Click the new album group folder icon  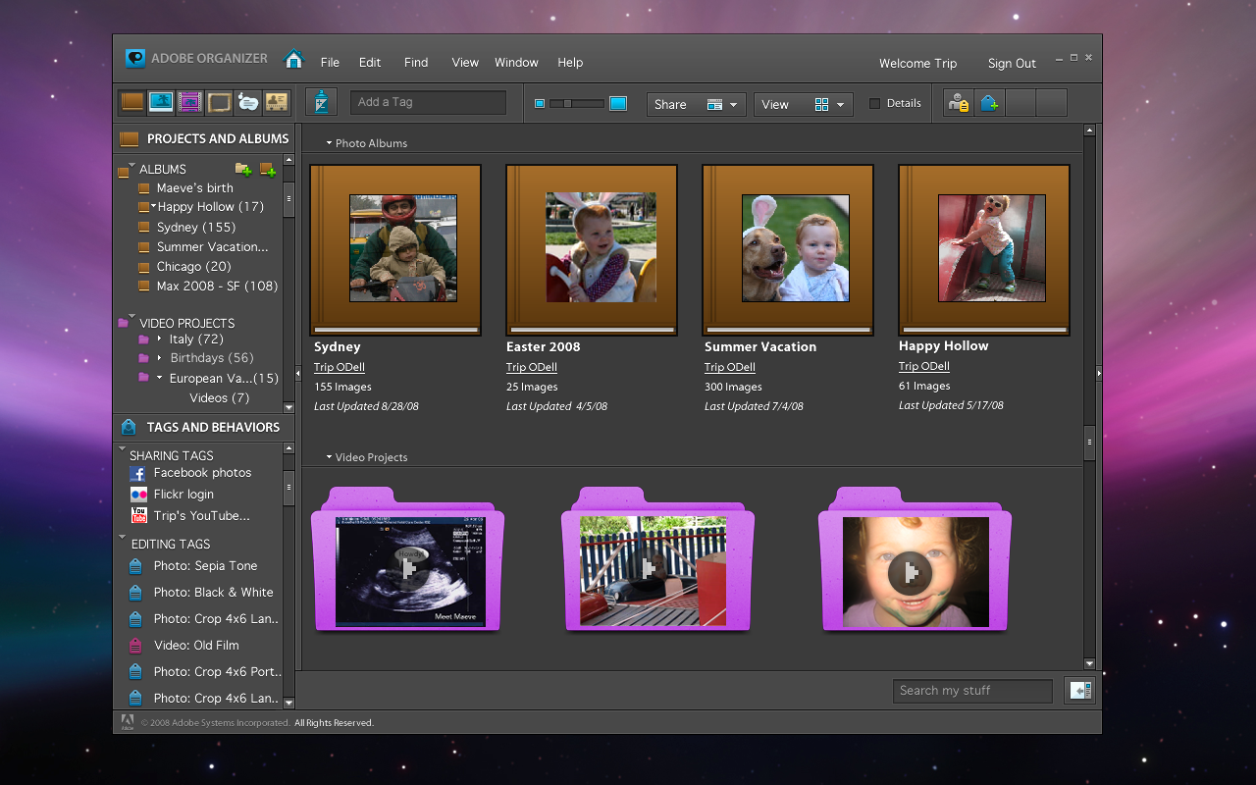[x=242, y=170]
